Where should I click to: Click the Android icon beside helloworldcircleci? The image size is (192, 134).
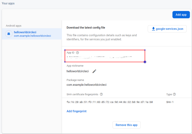point(9,34)
